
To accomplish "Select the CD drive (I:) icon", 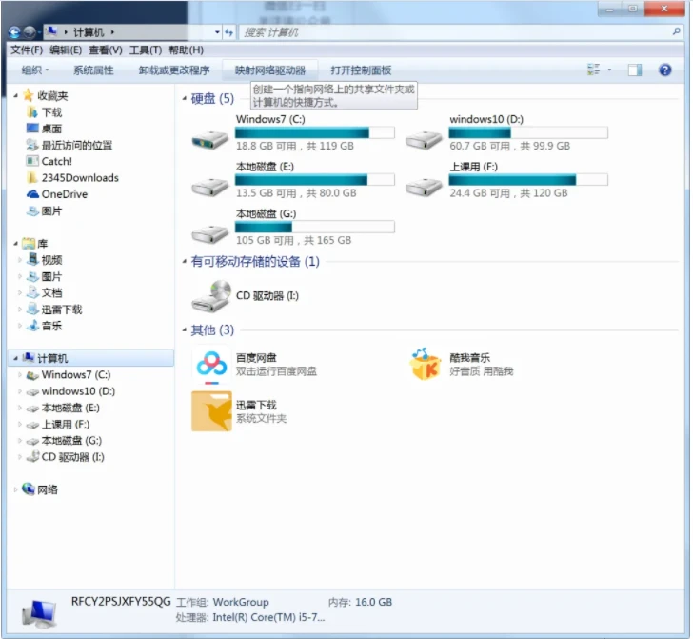I will (x=211, y=296).
